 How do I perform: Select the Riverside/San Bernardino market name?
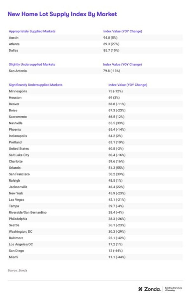(x=28, y=212)
